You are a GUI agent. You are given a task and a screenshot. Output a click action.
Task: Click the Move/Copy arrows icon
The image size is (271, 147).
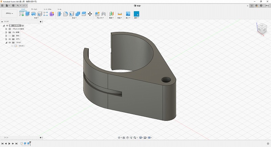tap(90, 14)
